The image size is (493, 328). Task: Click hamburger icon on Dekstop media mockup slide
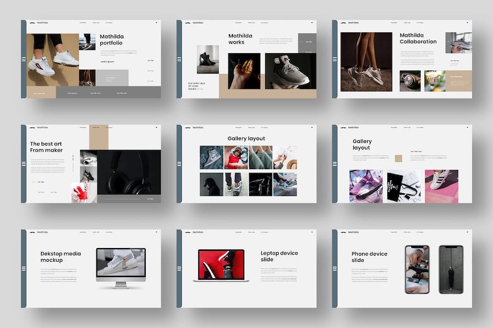(24, 268)
